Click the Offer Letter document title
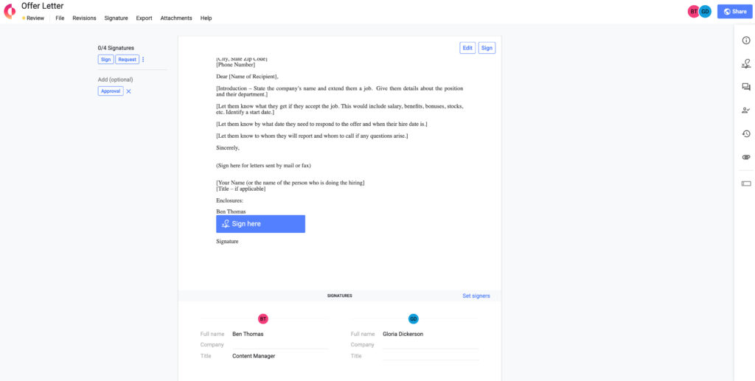The image size is (755, 381). 42,6
